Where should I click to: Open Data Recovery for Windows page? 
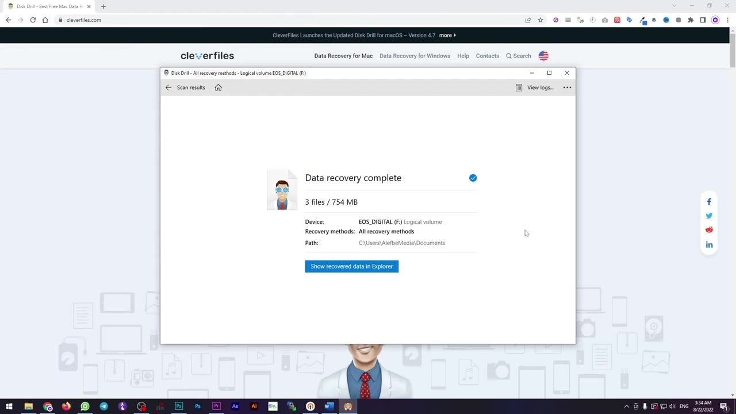click(415, 56)
